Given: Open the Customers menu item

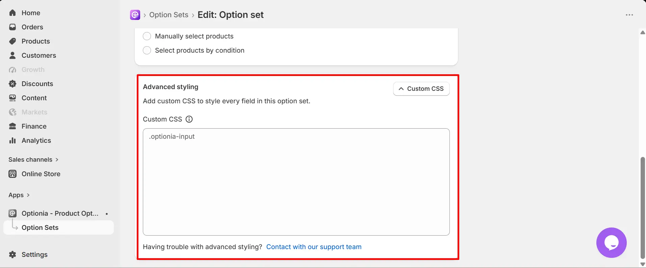Looking at the screenshot, I should click(x=39, y=55).
